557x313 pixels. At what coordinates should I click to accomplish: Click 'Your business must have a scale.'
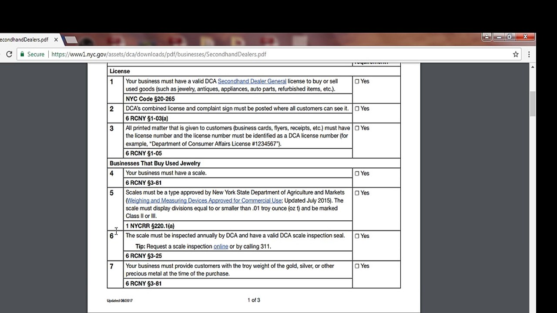click(166, 173)
